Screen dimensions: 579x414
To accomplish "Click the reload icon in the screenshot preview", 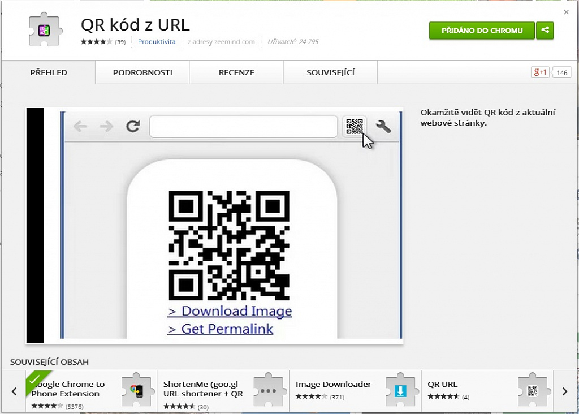I will coord(132,126).
